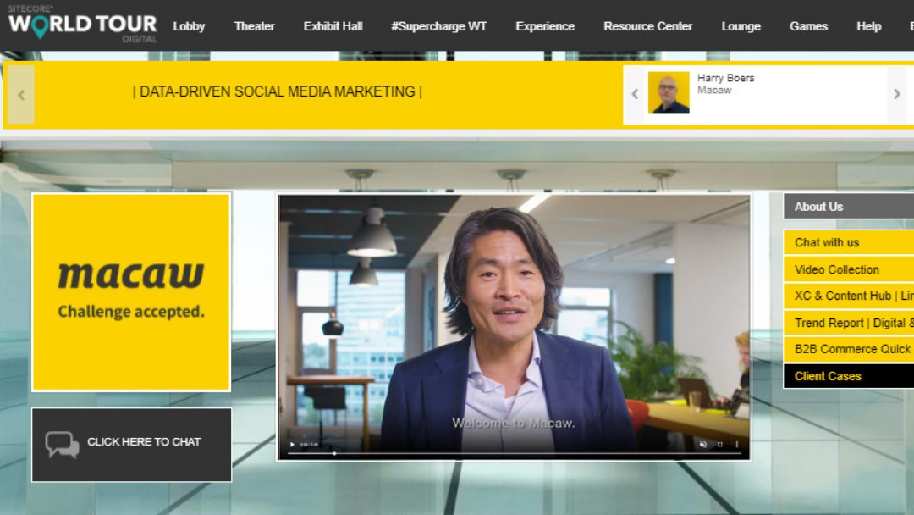
Task: Unmute the video volume icon
Action: (x=703, y=445)
